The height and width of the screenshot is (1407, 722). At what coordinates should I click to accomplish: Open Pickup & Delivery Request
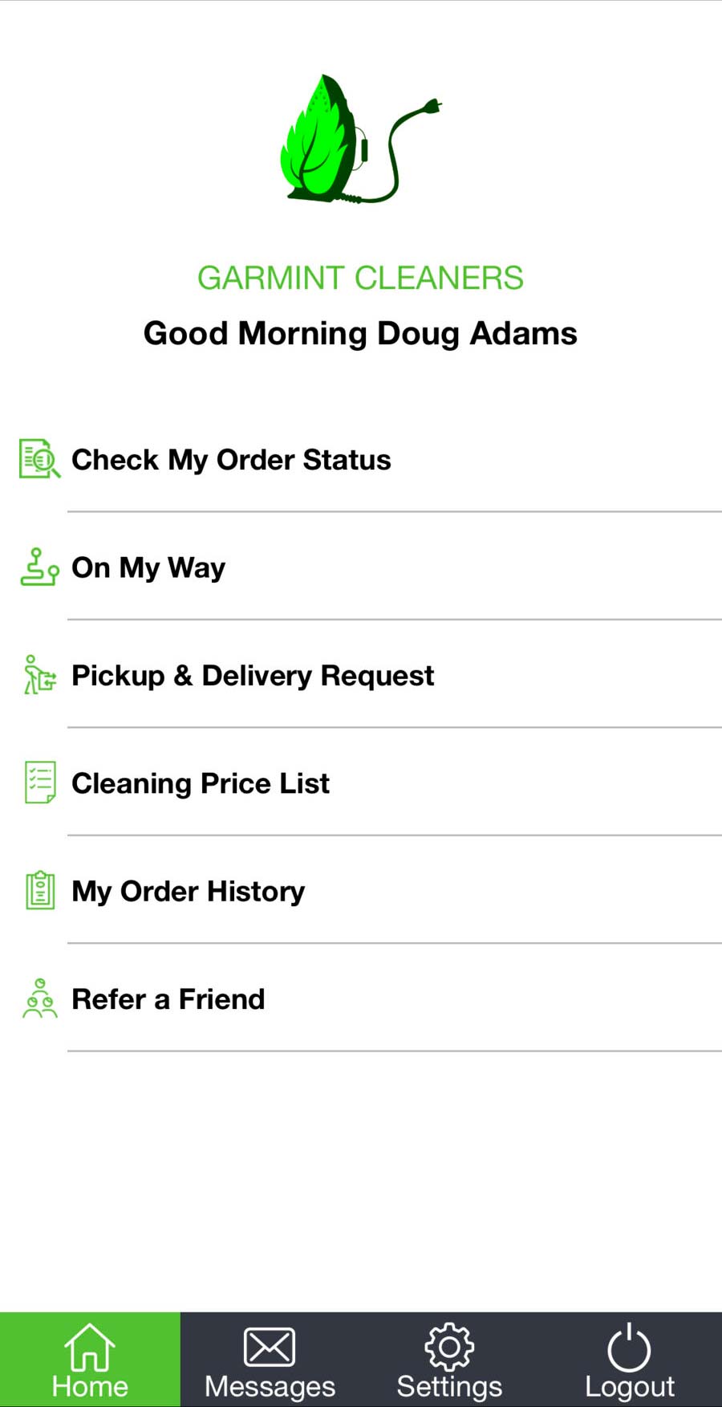(x=253, y=676)
